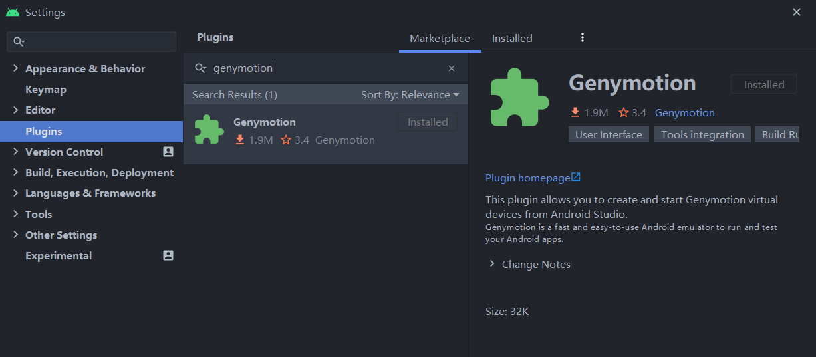Select the Genymotion search result row

tap(326, 134)
